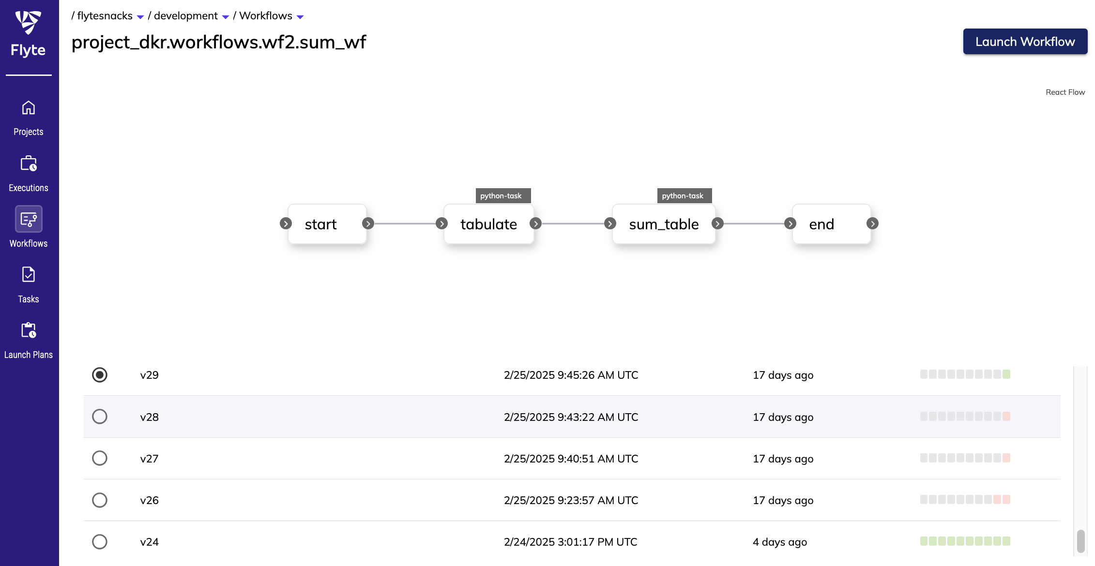Open Launch Plans via clipboard-clock icon

pyautogui.click(x=29, y=330)
